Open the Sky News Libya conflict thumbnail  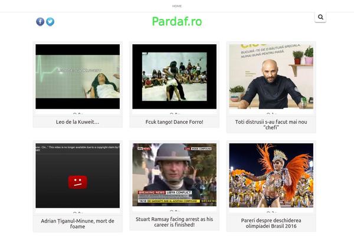pyautogui.click(x=174, y=175)
